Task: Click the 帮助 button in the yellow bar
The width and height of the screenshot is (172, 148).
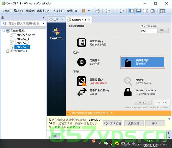Action: click(x=155, y=123)
